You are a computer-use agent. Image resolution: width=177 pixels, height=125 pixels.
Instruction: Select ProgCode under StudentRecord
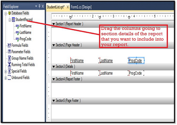(x=25, y=39)
